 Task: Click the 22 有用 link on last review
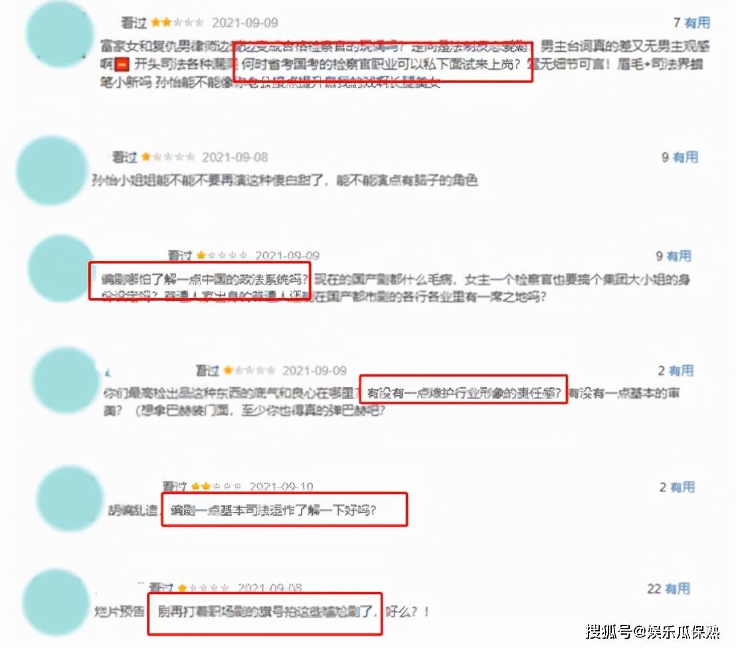pyautogui.click(x=669, y=588)
